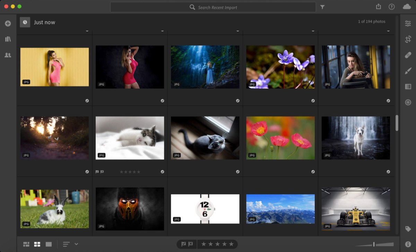Switch to Photo Grid view
Viewport: 416px width, 252px height.
26,244
